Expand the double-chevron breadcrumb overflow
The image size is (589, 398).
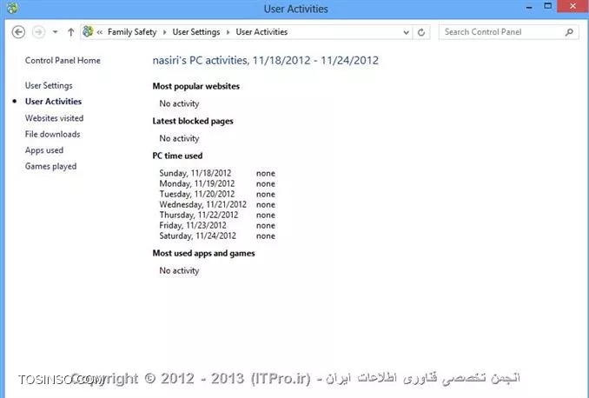[100, 32]
